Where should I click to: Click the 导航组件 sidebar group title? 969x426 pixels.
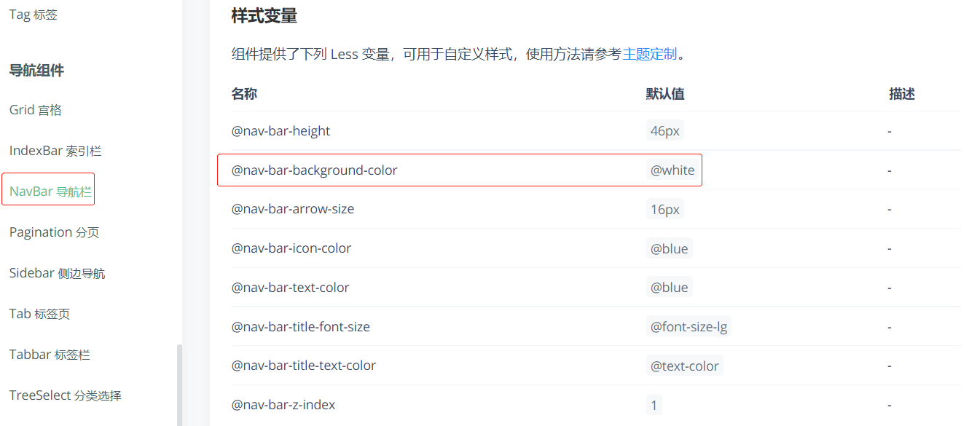36,71
